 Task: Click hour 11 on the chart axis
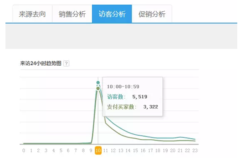[x=105, y=151]
